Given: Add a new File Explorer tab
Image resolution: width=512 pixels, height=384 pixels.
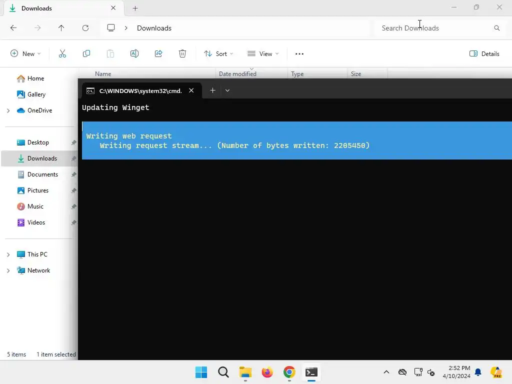Looking at the screenshot, I should 135,8.
